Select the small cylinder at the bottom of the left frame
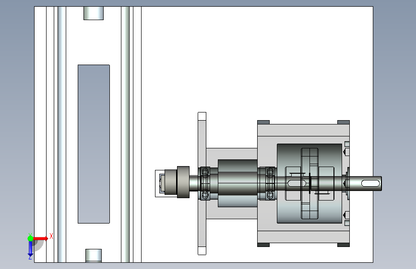The height and width of the screenshot is (269, 416). 94,256
